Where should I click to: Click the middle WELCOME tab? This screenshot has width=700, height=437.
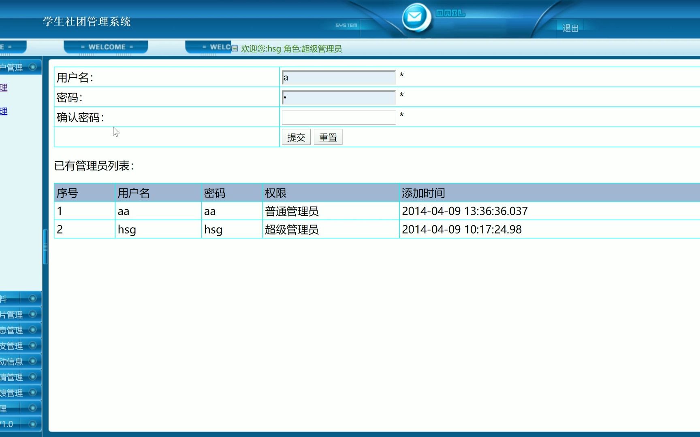pos(106,47)
